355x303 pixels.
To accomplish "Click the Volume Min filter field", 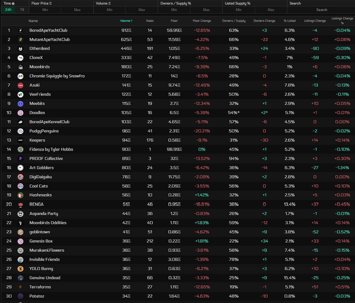I will (109, 10).
